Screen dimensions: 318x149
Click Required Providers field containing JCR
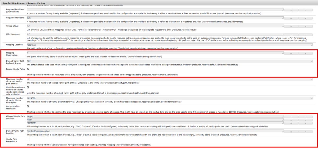click(x=155, y=18)
